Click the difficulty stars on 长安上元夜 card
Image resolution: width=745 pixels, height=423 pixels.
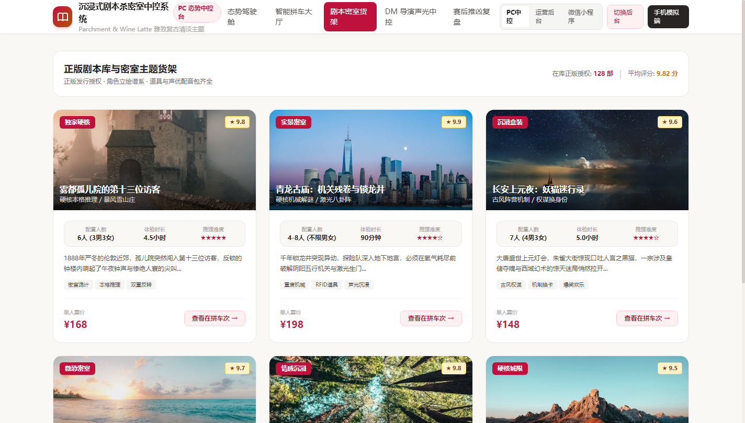tap(646, 238)
